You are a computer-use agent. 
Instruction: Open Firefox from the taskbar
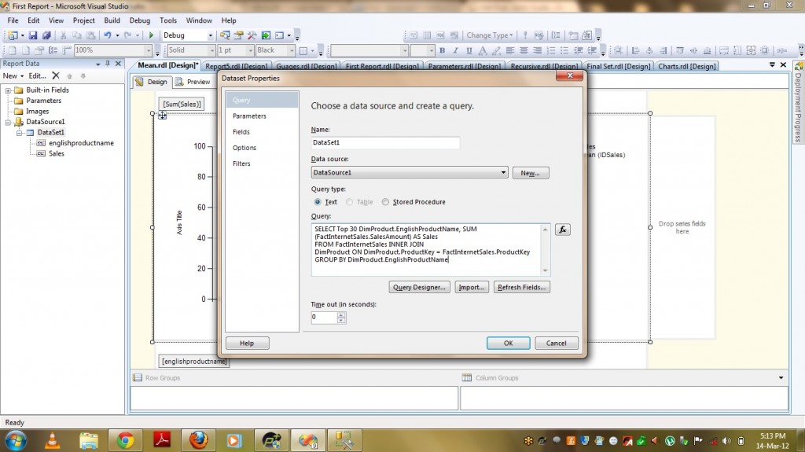point(199,439)
